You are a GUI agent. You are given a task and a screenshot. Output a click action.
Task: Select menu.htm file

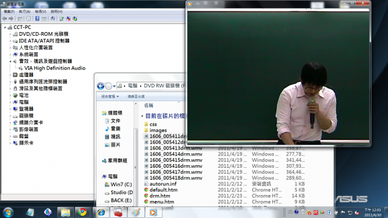[x=162, y=202]
